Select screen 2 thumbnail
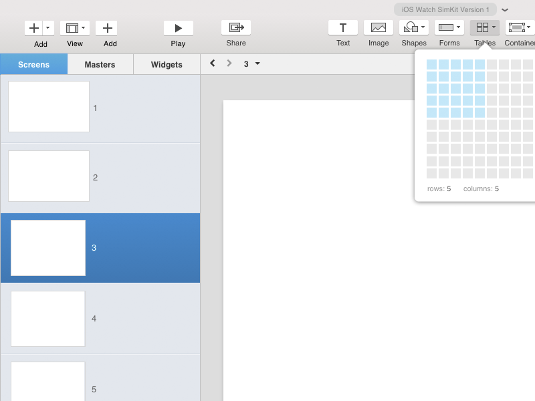Screen dimensions: 535x401 point(49,176)
